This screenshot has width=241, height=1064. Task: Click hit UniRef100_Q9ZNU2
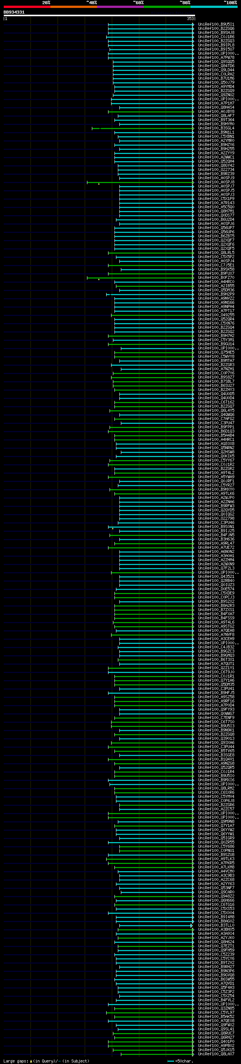[216, 95]
